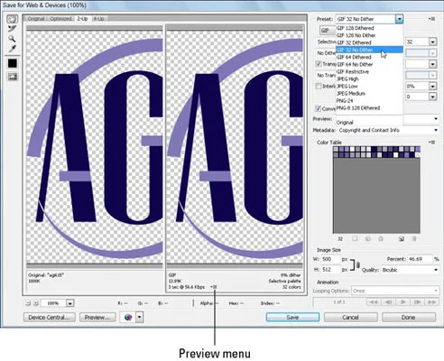Select the Hand tool
This screenshot has height=361, width=444.
[12, 19]
